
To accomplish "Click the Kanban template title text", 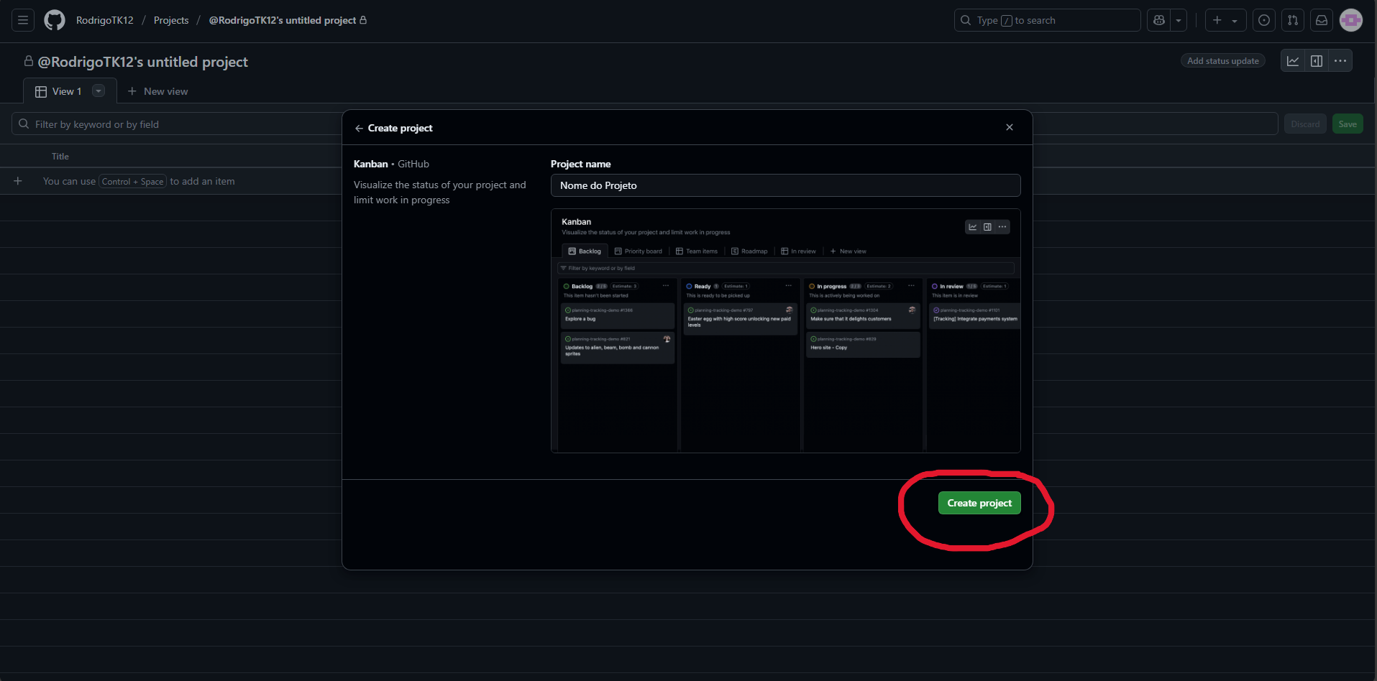I will coord(371,164).
